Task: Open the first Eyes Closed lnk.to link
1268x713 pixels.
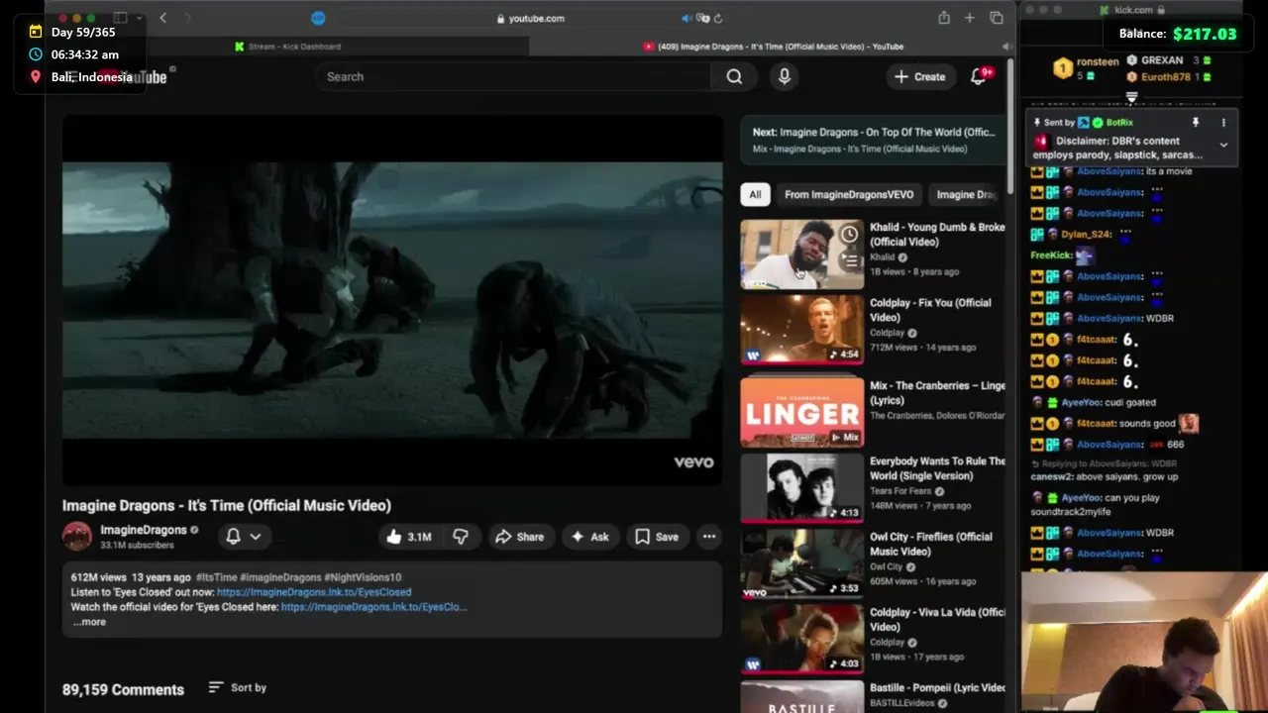Action: click(x=314, y=592)
